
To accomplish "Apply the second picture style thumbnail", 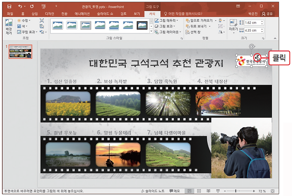I will (72, 25).
